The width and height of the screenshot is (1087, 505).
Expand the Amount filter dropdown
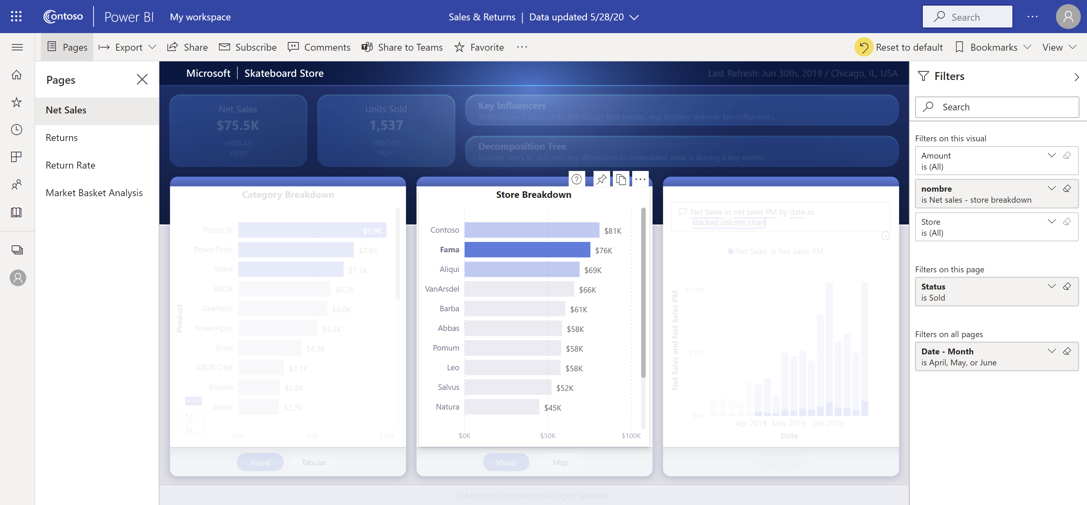1052,155
